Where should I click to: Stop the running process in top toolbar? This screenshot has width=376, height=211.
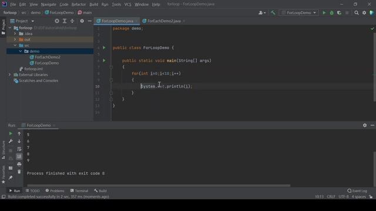tap(347, 13)
